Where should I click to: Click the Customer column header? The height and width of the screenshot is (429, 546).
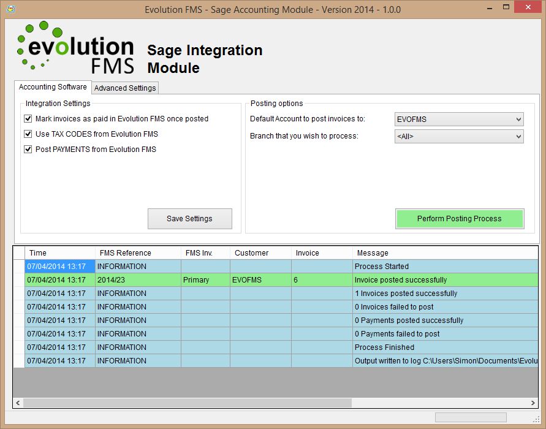coord(261,252)
